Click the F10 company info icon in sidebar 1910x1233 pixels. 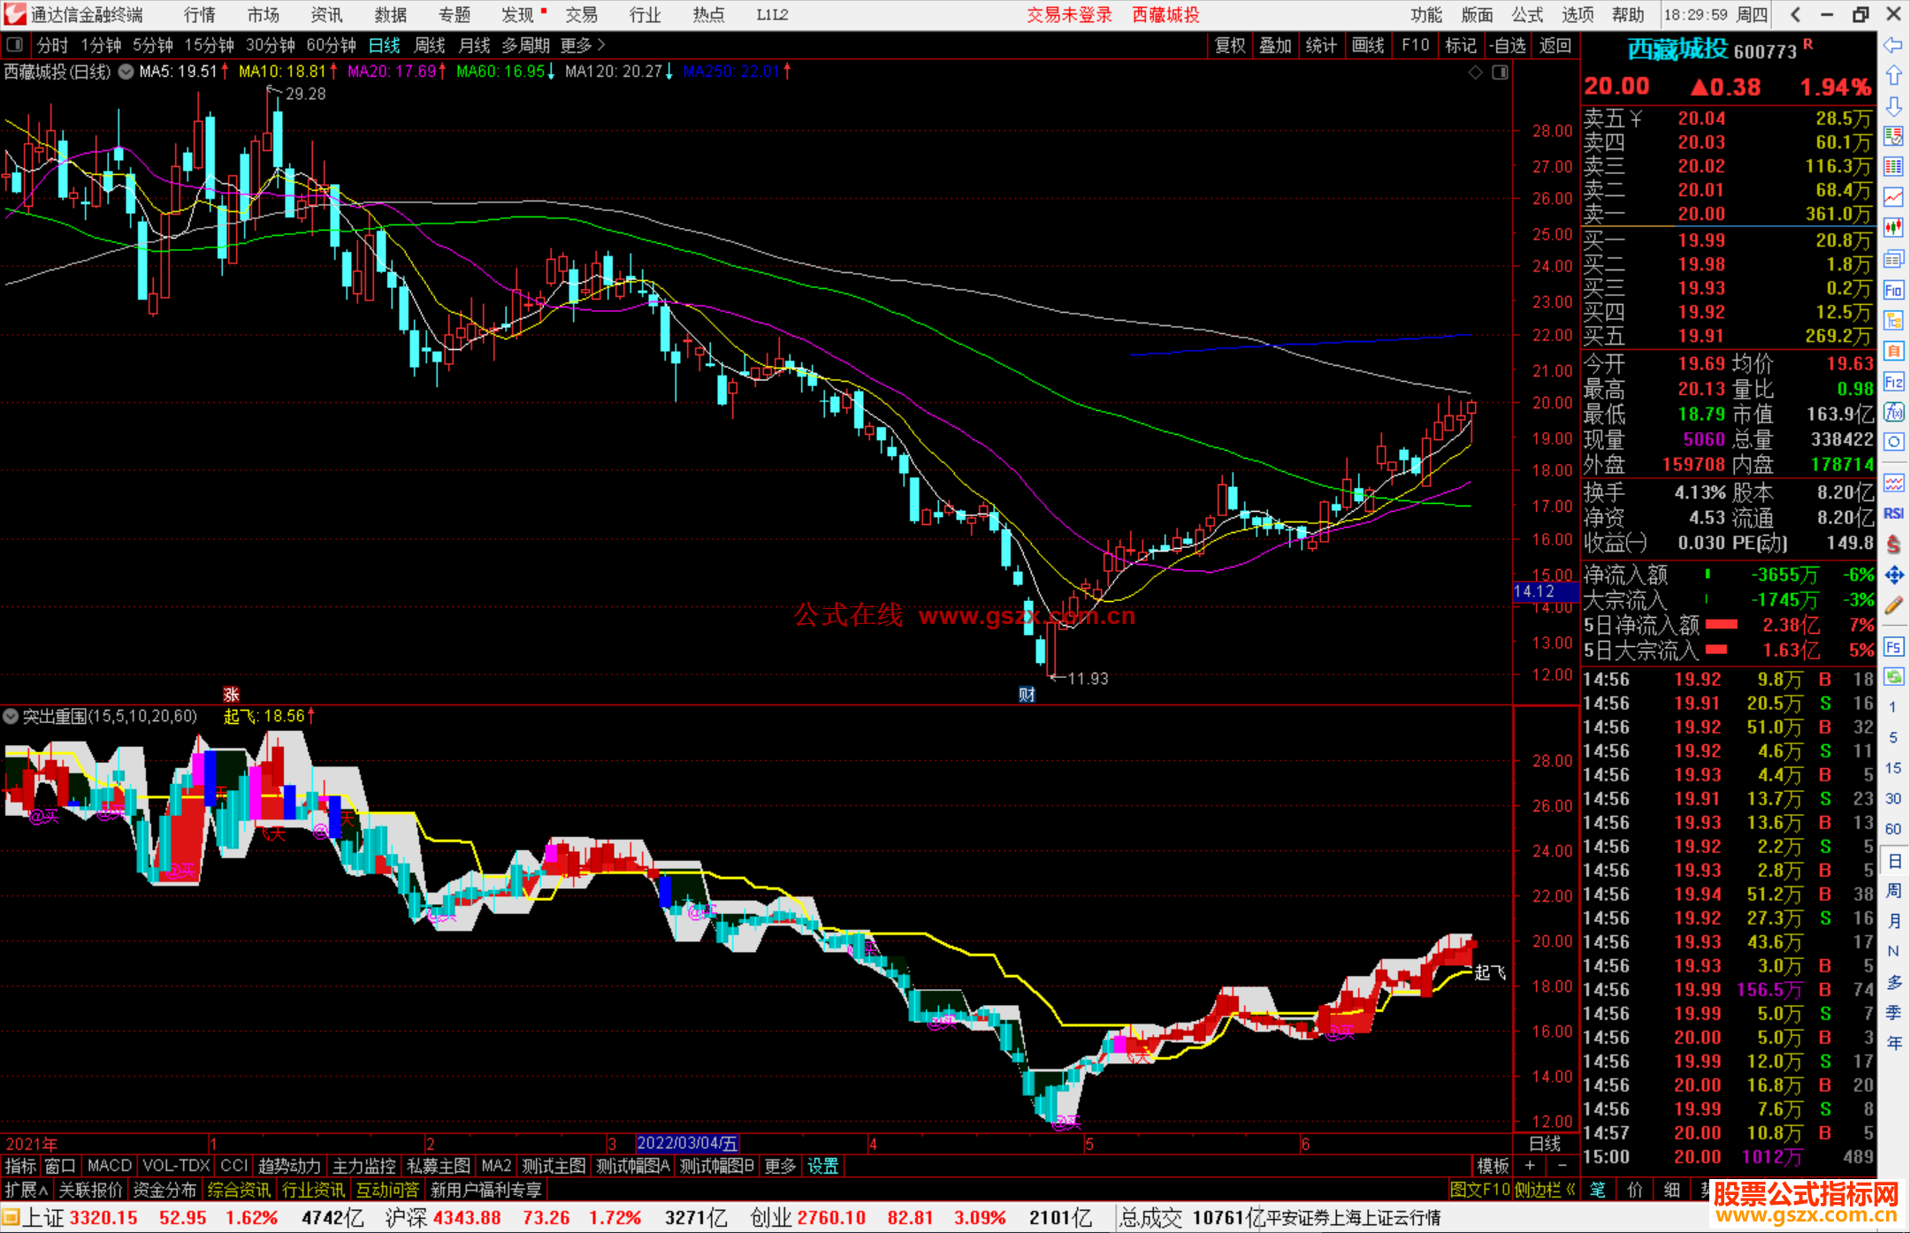click(x=1893, y=290)
